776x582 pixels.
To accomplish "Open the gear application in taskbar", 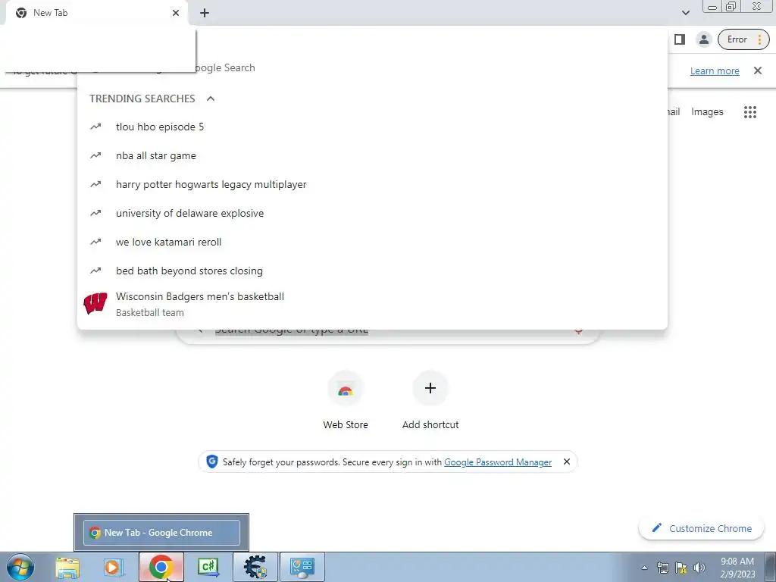I will (255, 567).
